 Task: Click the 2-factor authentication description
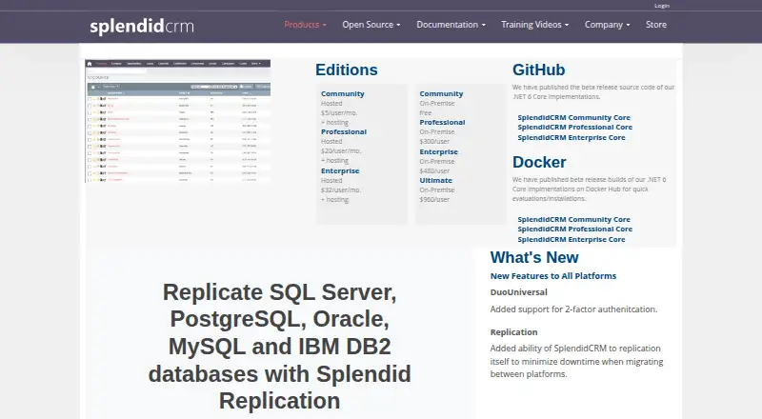[573, 309]
